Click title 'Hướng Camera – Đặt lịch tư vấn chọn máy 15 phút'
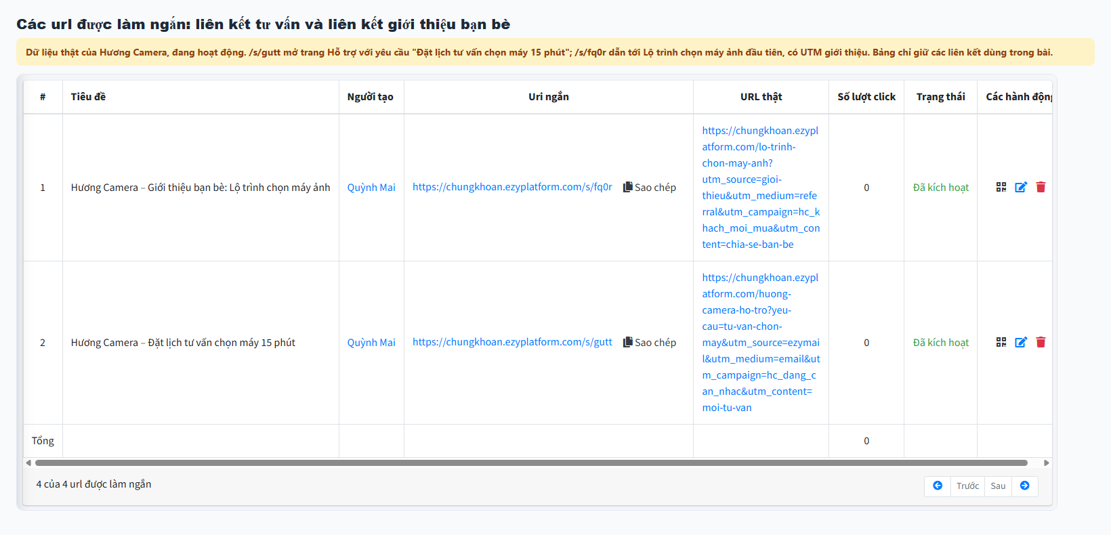The width and height of the screenshot is (1111, 535). pyautogui.click(x=183, y=343)
